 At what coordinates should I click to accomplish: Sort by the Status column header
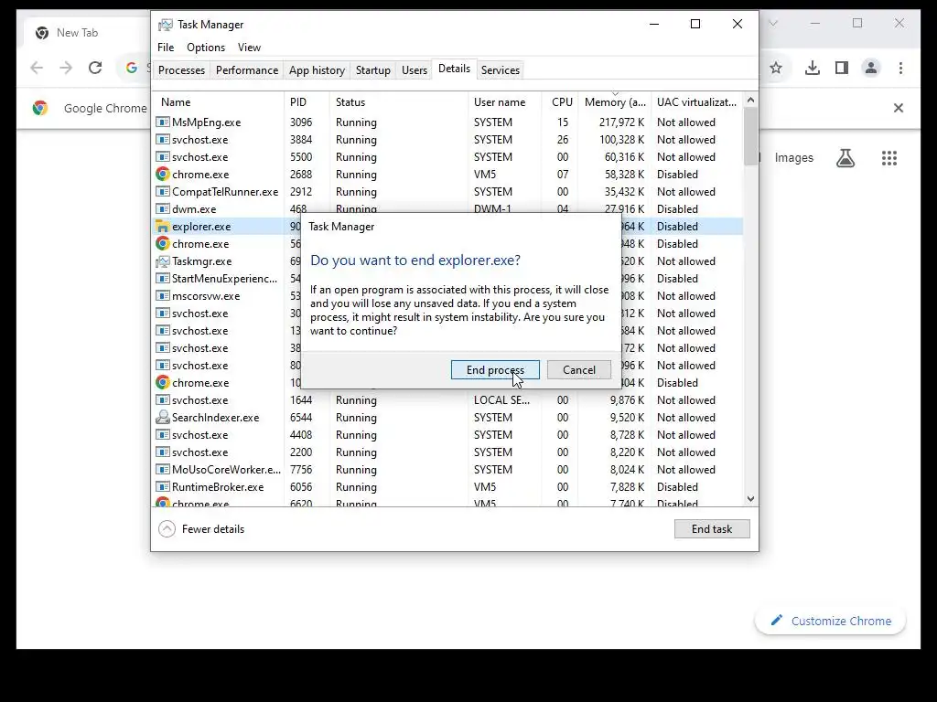click(399, 102)
